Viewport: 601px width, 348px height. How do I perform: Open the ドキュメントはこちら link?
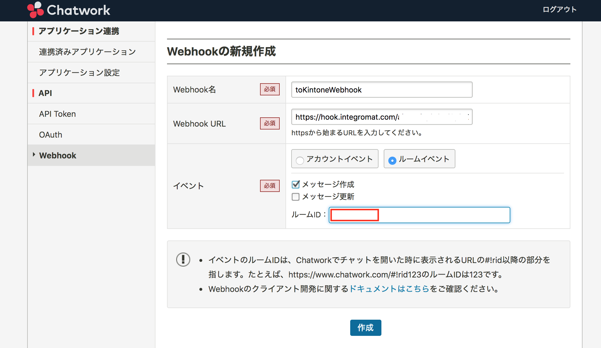(389, 289)
